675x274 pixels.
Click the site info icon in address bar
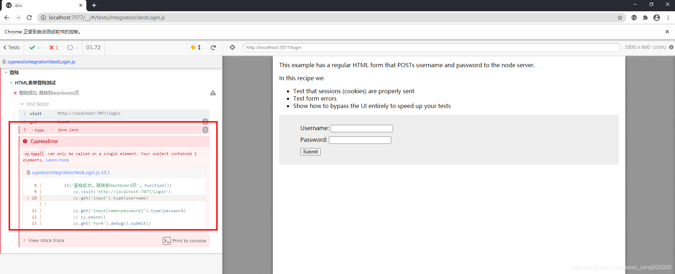click(43, 18)
